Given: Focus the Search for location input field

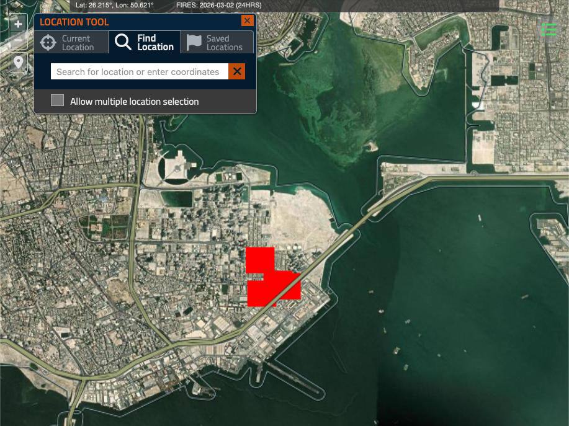Looking at the screenshot, I should tap(140, 71).
